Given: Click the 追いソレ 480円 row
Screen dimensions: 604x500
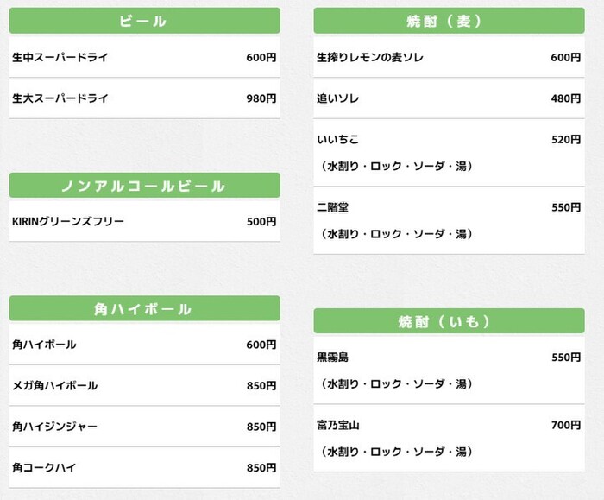Looking at the screenshot, I should point(337,98).
